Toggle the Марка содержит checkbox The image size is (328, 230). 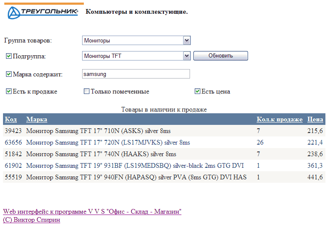(x=9, y=74)
